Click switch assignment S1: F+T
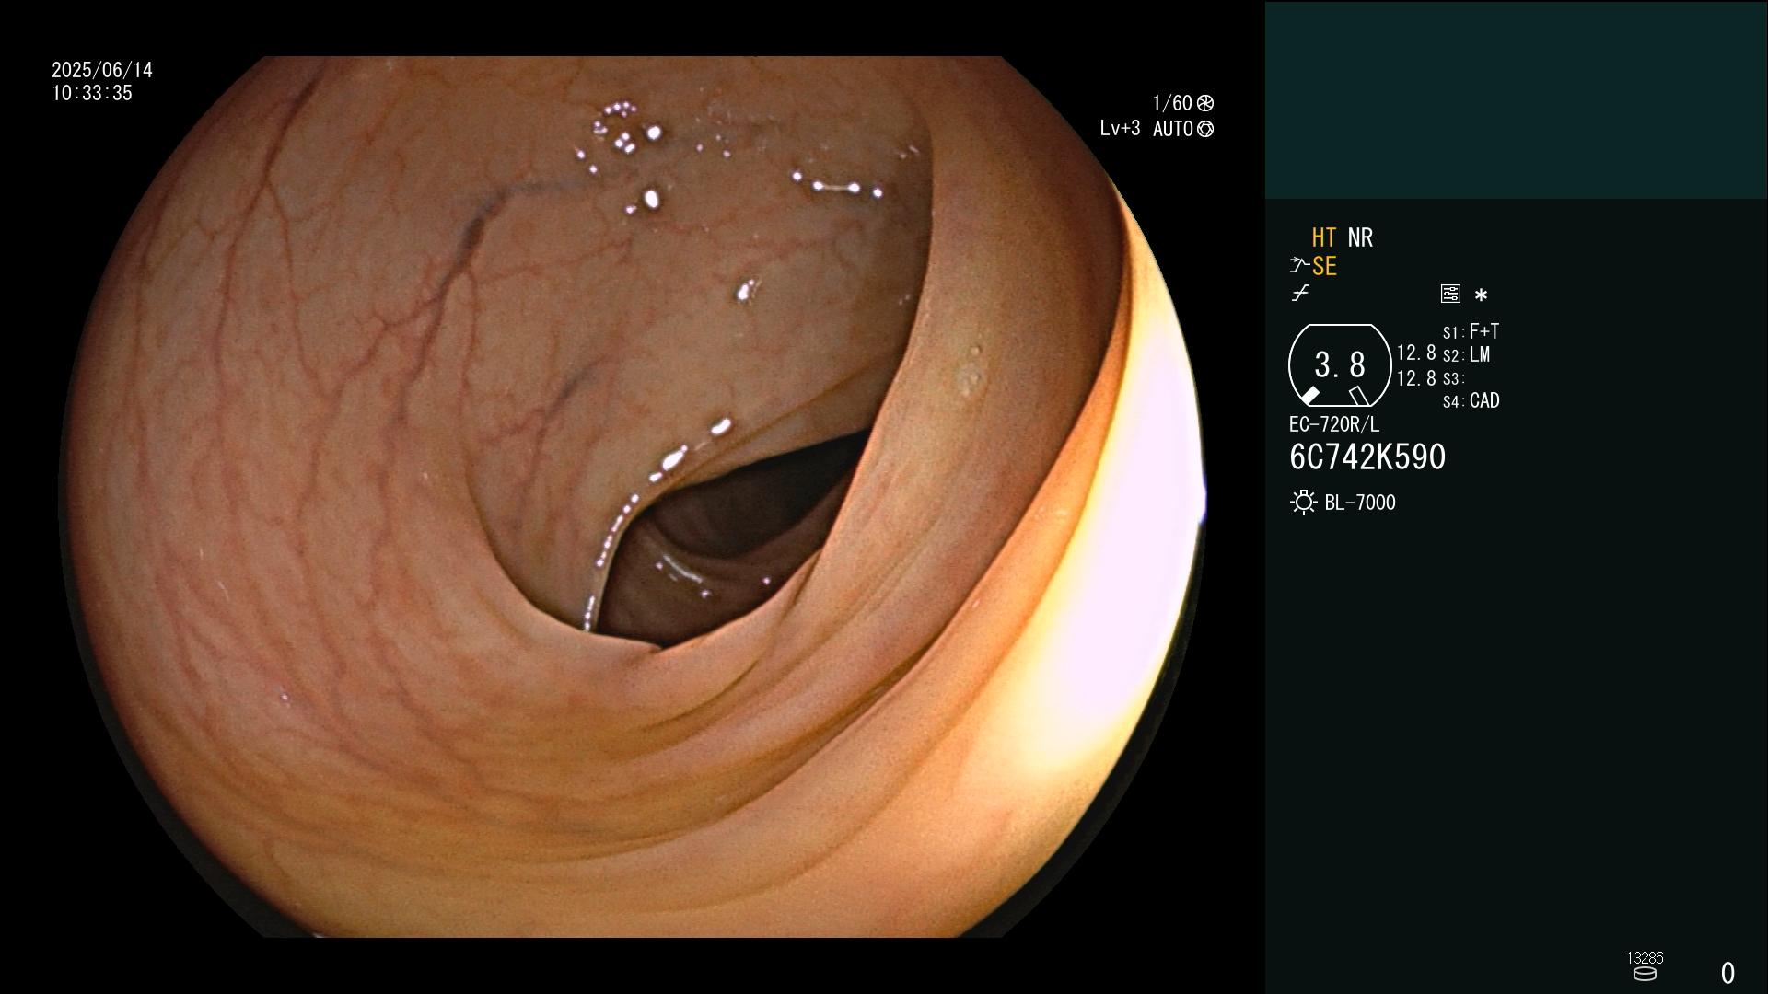Image resolution: width=1768 pixels, height=994 pixels. tap(1471, 331)
